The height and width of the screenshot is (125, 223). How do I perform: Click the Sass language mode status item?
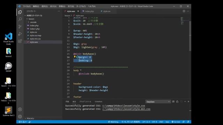point(167,122)
